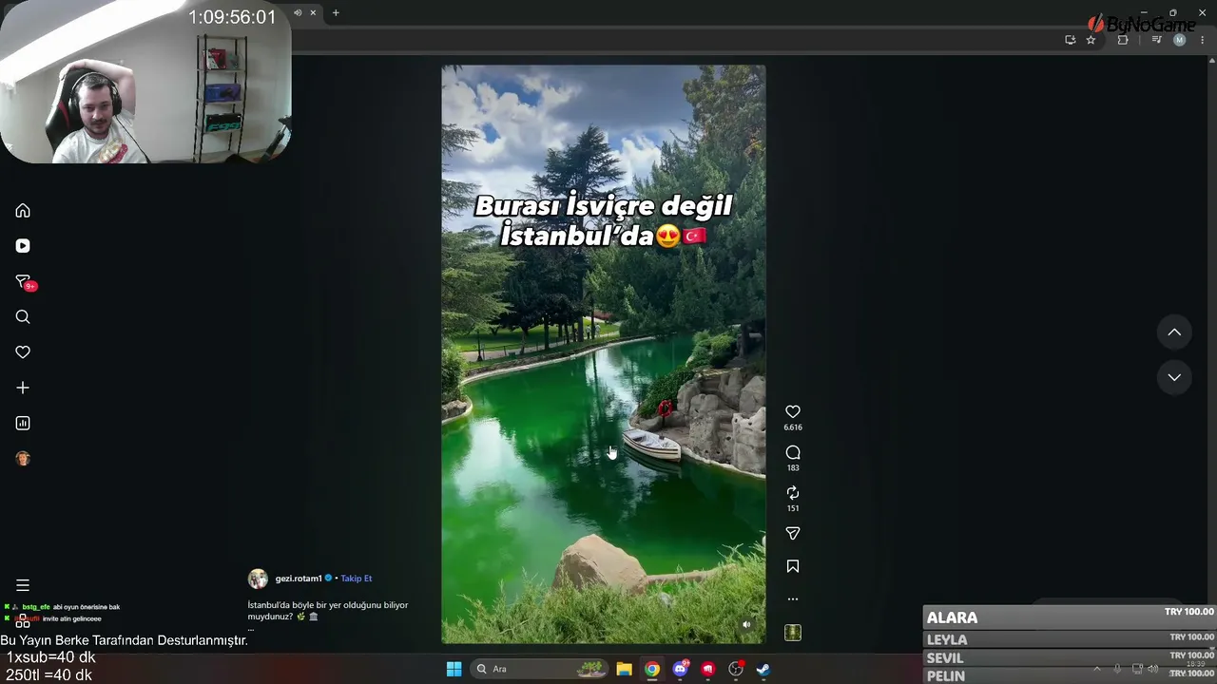Open your profile avatar in sidebar
Viewport: 1217px width, 684px height.
coord(23,459)
